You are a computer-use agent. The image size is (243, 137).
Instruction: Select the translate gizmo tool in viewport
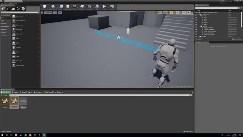point(157,13)
